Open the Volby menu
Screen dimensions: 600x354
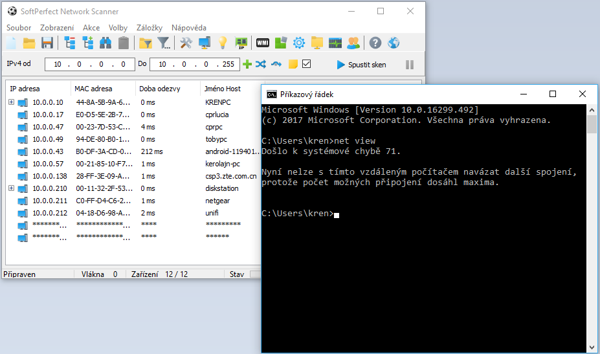(118, 28)
